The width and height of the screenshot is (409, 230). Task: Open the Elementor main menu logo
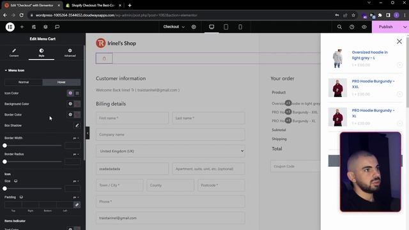coord(10,27)
